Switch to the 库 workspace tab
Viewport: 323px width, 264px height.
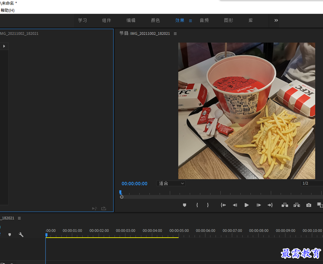250,20
